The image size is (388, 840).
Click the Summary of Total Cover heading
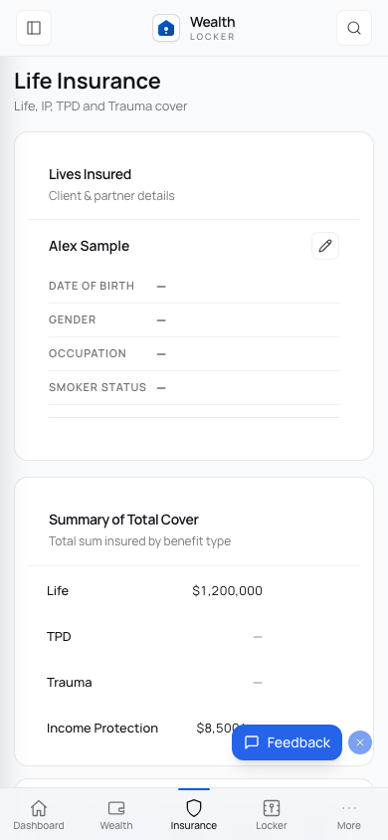pyautogui.click(x=123, y=520)
